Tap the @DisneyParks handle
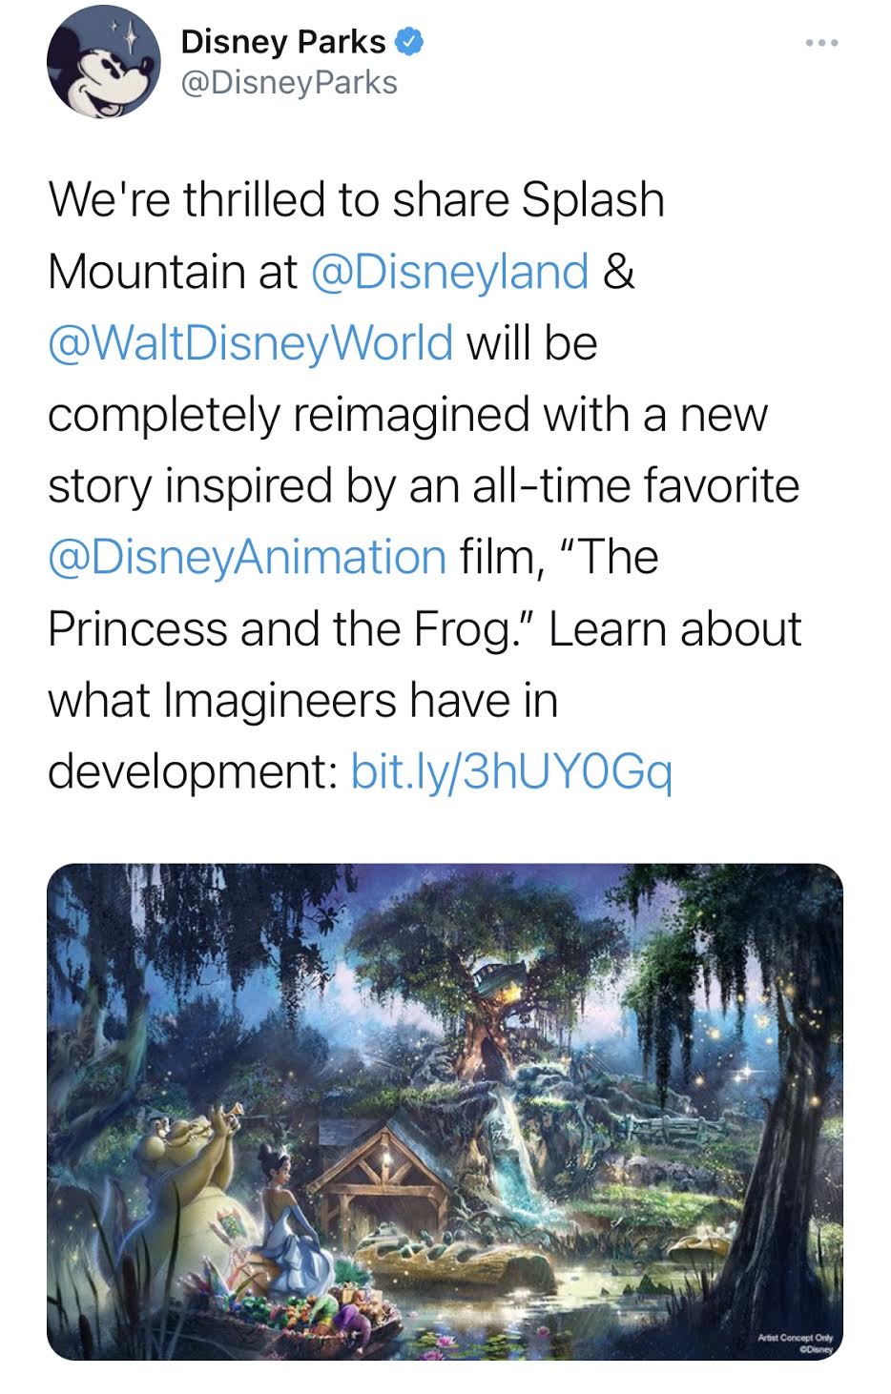 coord(288,83)
